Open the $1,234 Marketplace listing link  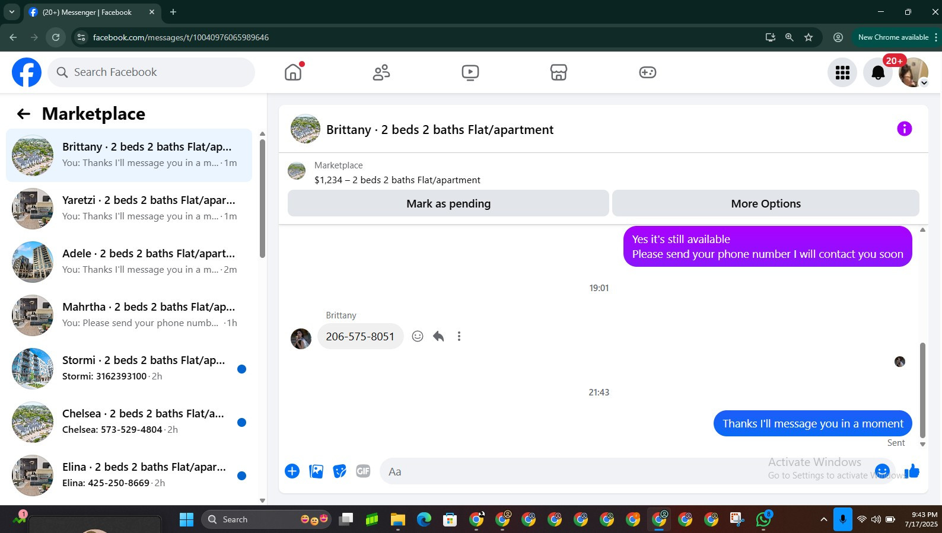pyautogui.click(x=397, y=180)
